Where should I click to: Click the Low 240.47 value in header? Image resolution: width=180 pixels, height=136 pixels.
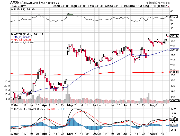pyautogui.click(x=95, y=6)
